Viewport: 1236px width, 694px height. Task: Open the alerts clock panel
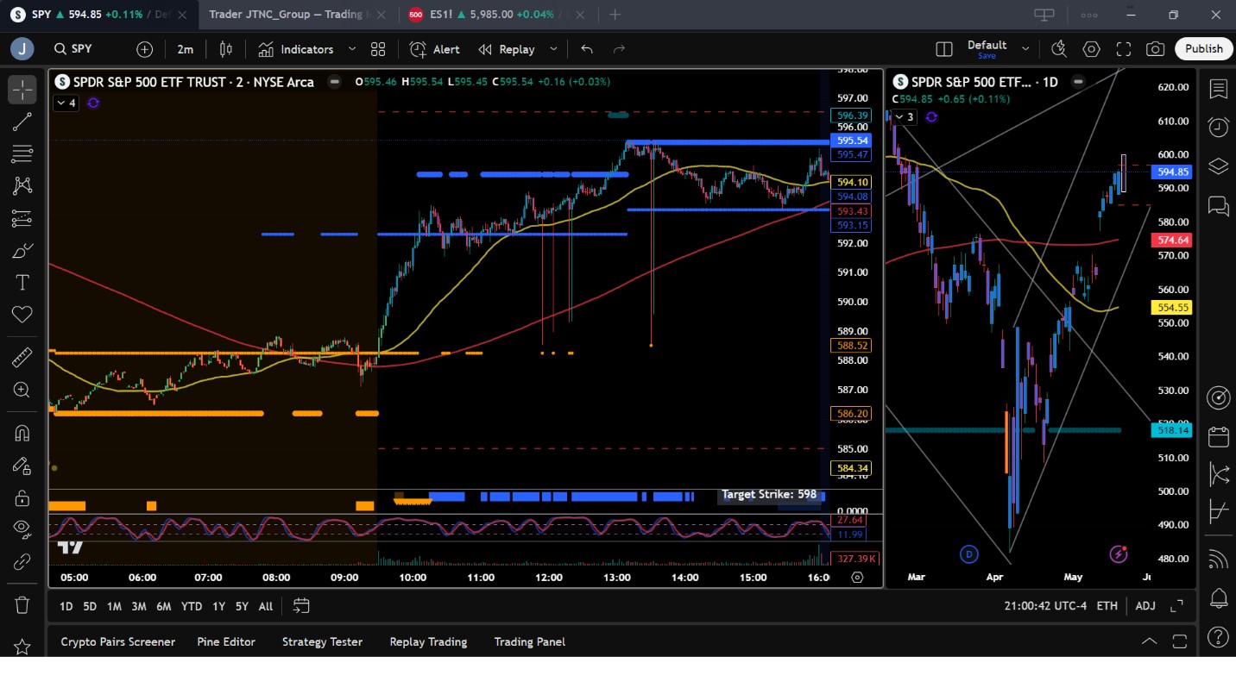(x=1218, y=128)
